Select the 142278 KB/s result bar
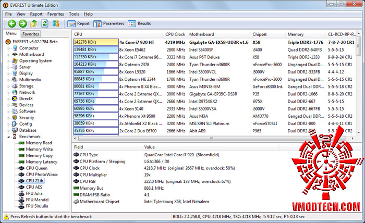Image resolution: width=365 pixels, height=223 pixels. click(96, 42)
